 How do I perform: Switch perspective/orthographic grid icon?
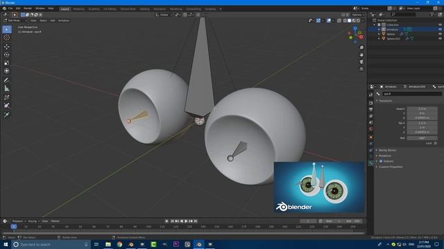[361, 69]
